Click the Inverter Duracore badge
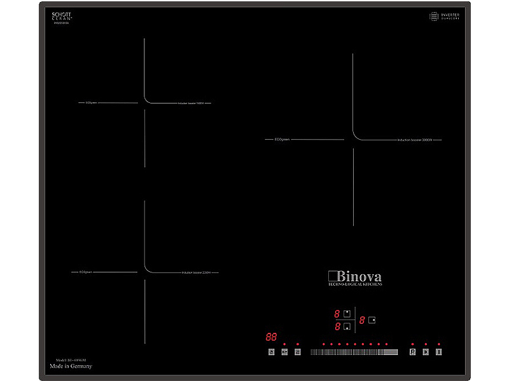Viewport: 509px width, 381px height. point(444,17)
